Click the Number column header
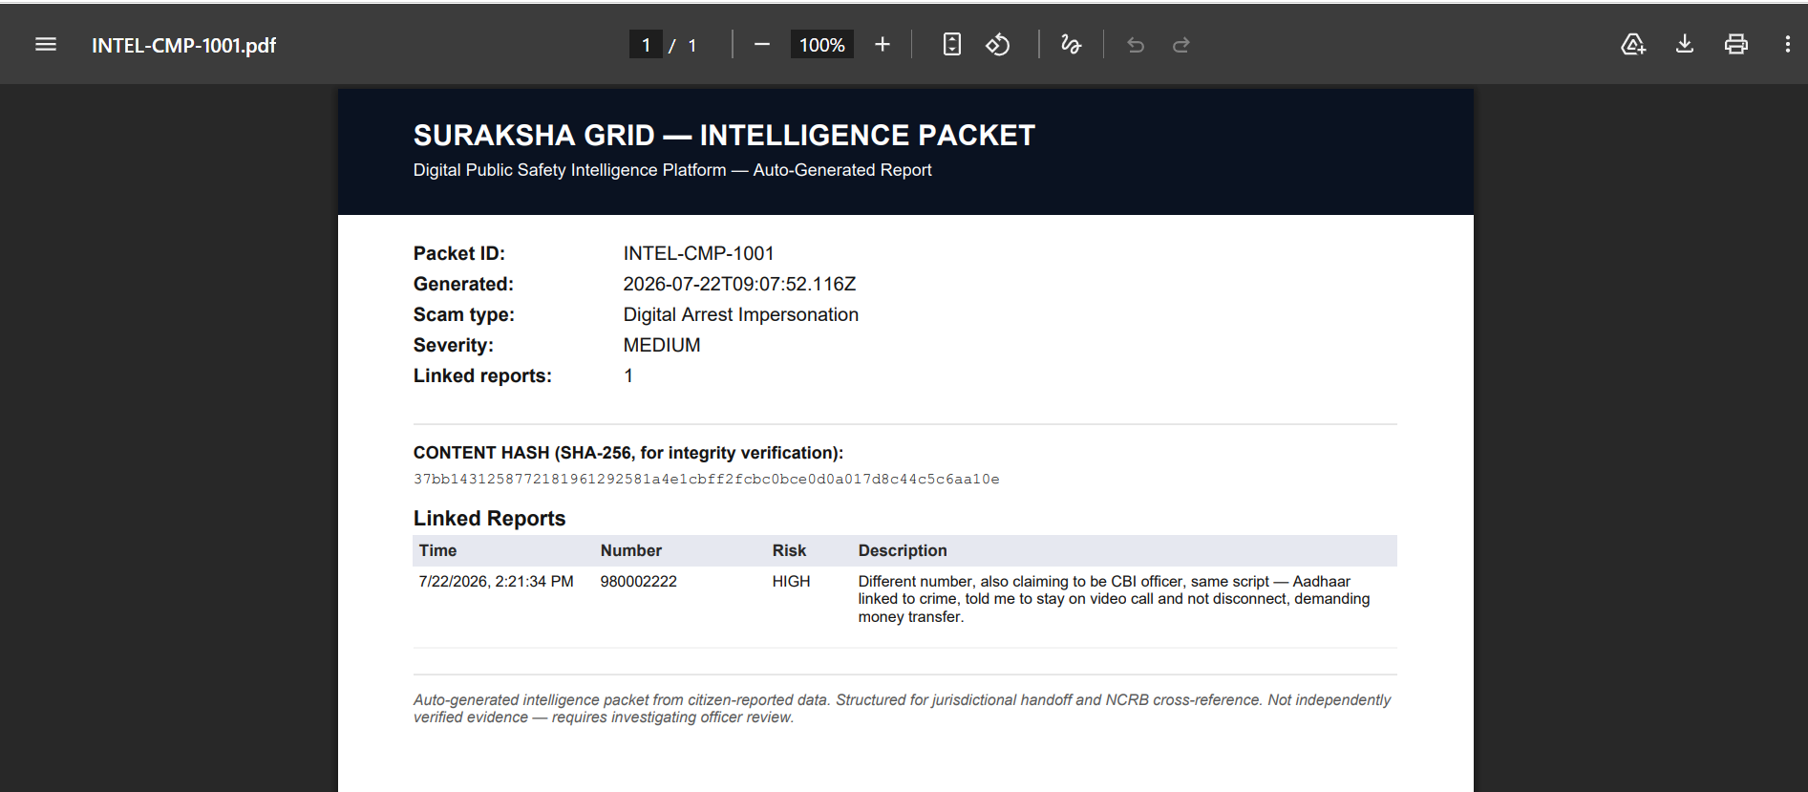Image resolution: width=1808 pixels, height=792 pixels. click(631, 550)
